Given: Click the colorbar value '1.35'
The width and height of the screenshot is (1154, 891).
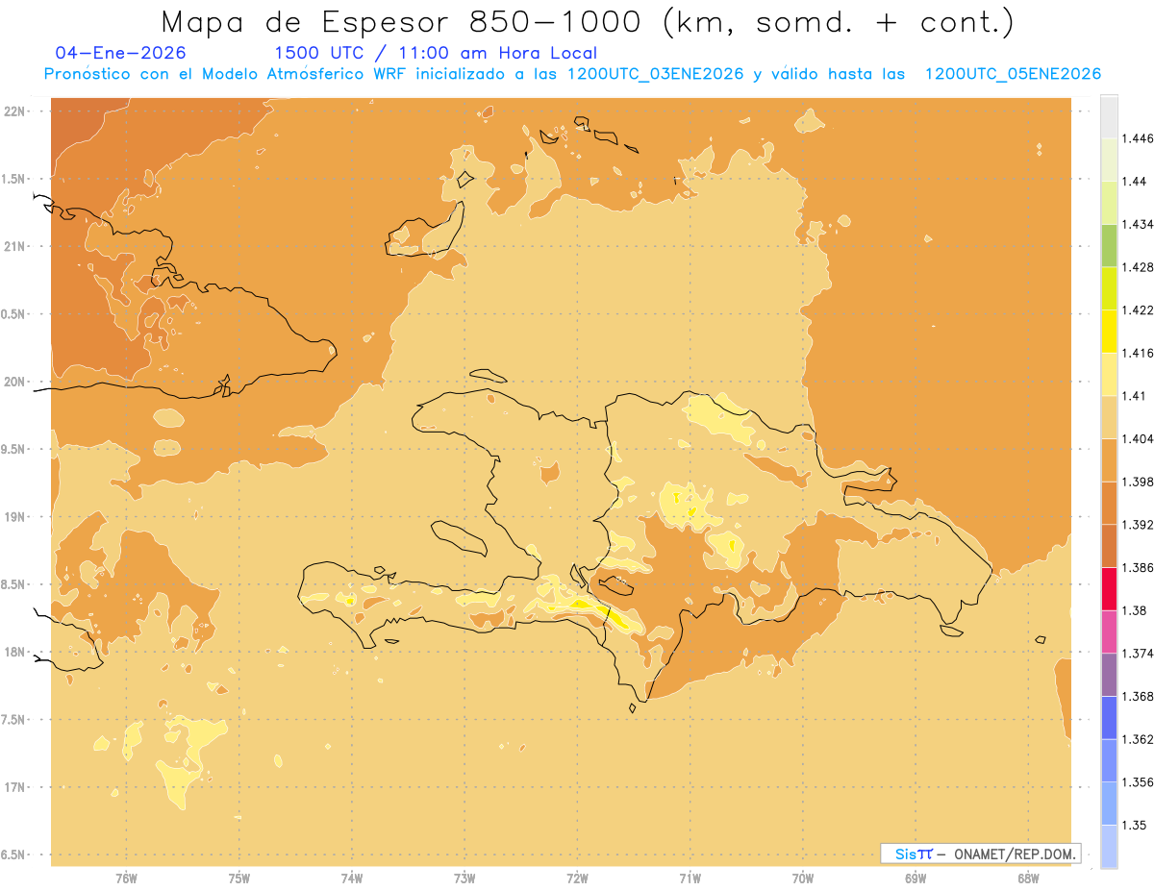Looking at the screenshot, I should tap(1134, 825).
